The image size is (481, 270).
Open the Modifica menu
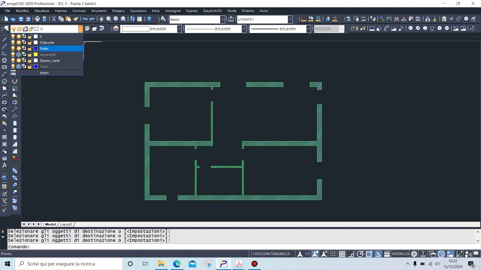pos(22,11)
